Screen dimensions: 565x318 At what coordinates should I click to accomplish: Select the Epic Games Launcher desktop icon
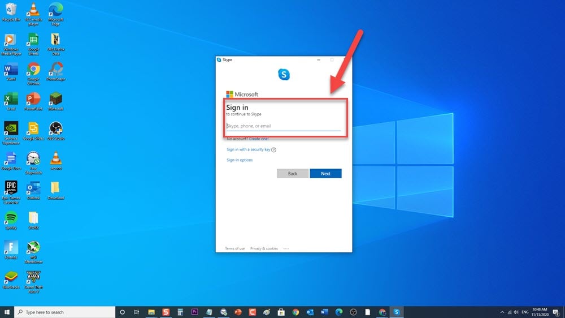pyautogui.click(x=11, y=193)
